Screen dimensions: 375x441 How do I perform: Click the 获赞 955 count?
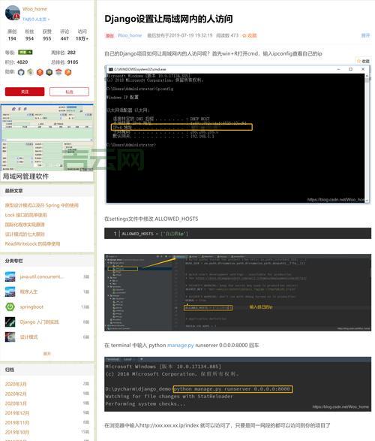tap(46, 35)
